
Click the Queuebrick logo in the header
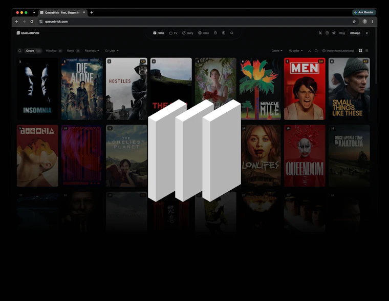(28, 33)
